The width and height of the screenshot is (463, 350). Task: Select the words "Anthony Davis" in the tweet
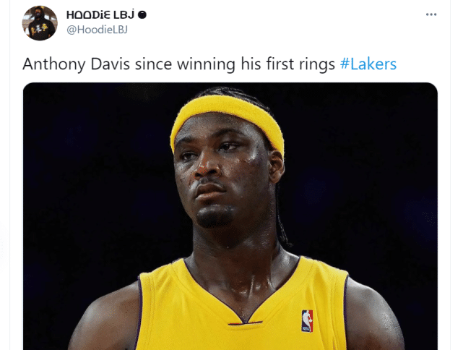coord(76,64)
